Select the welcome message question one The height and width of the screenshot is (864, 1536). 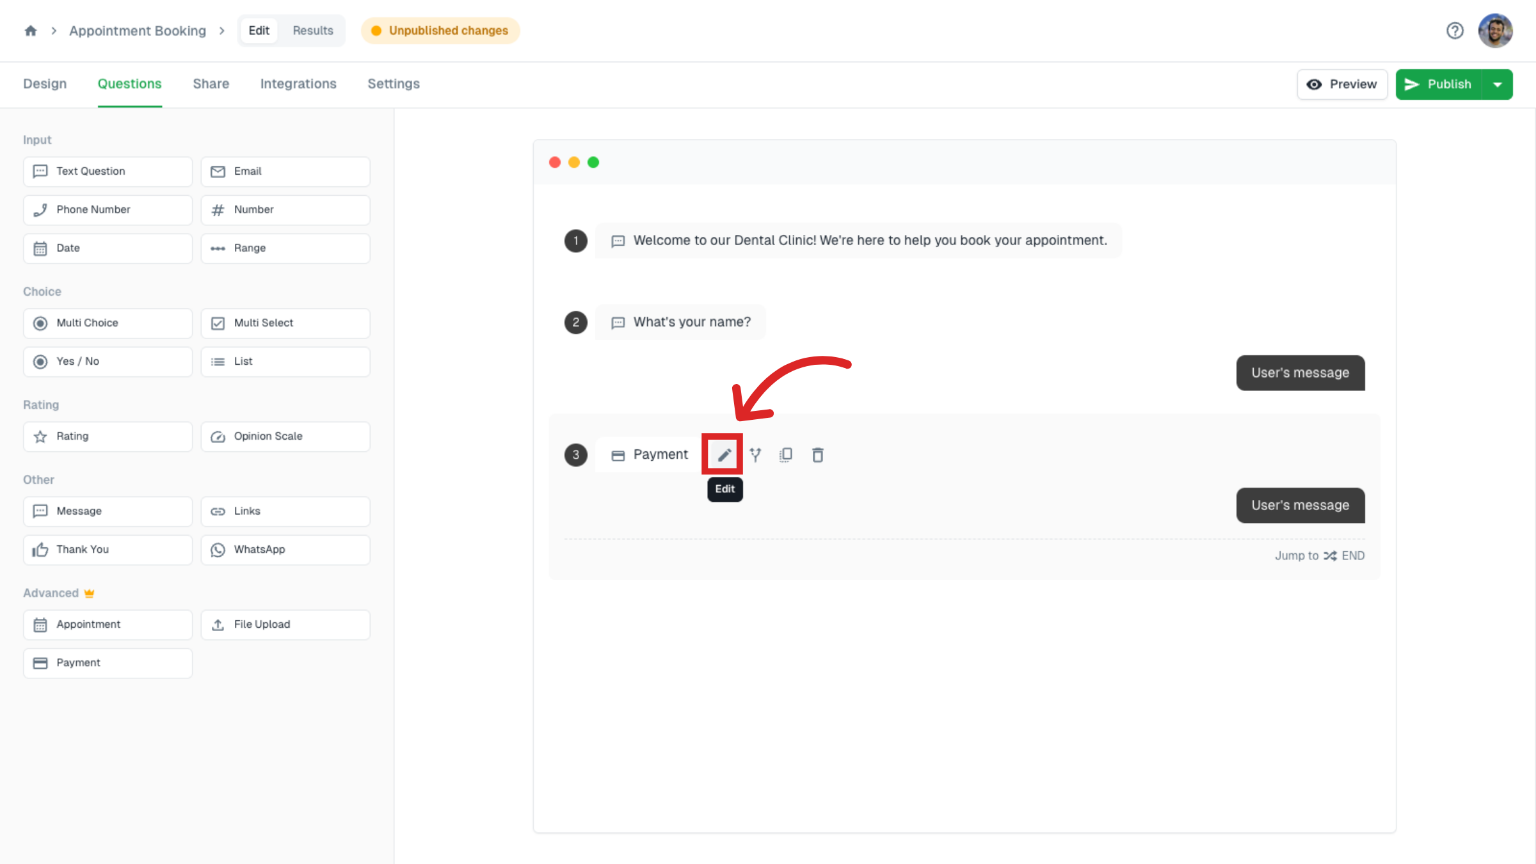[x=858, y=241]
